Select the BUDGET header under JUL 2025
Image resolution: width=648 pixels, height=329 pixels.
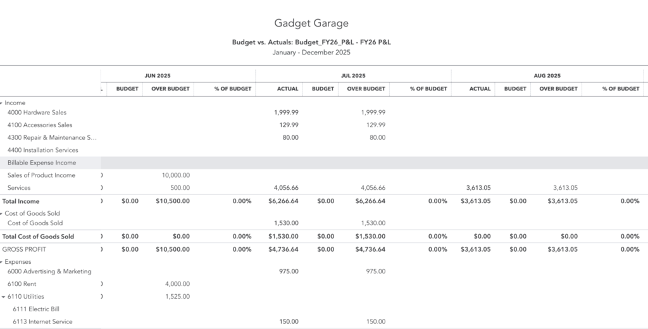point(323,89)
